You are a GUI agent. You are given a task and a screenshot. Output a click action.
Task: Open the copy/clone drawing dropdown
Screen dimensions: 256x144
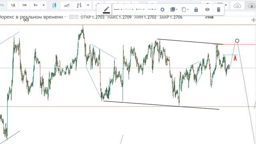click(x=185, y=10)
